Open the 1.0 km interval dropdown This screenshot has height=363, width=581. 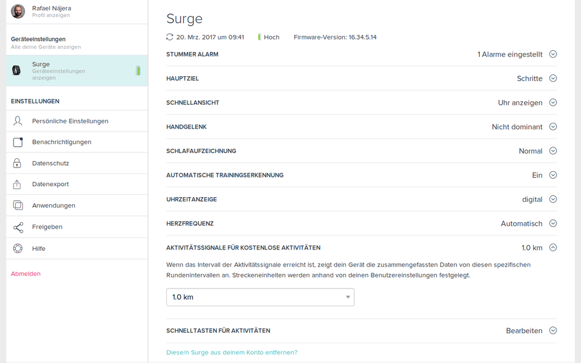[x=260, y=297]
